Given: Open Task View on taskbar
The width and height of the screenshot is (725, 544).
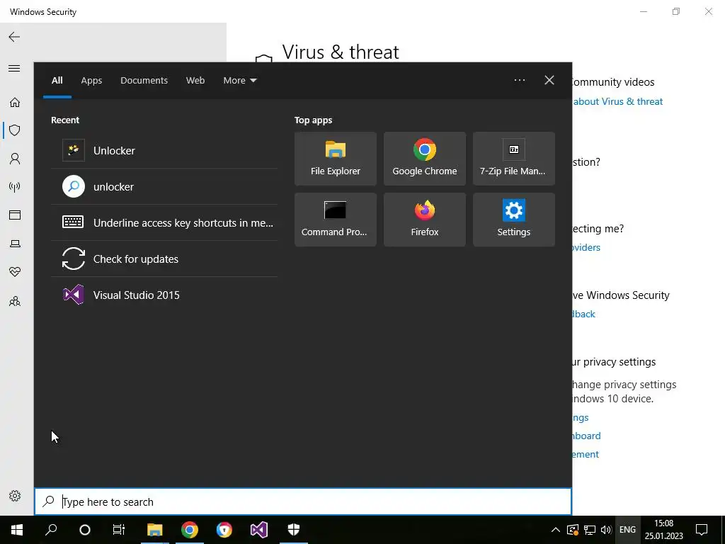Looking at the screenshot, I should pyautogui.click(x=119, y=530).
